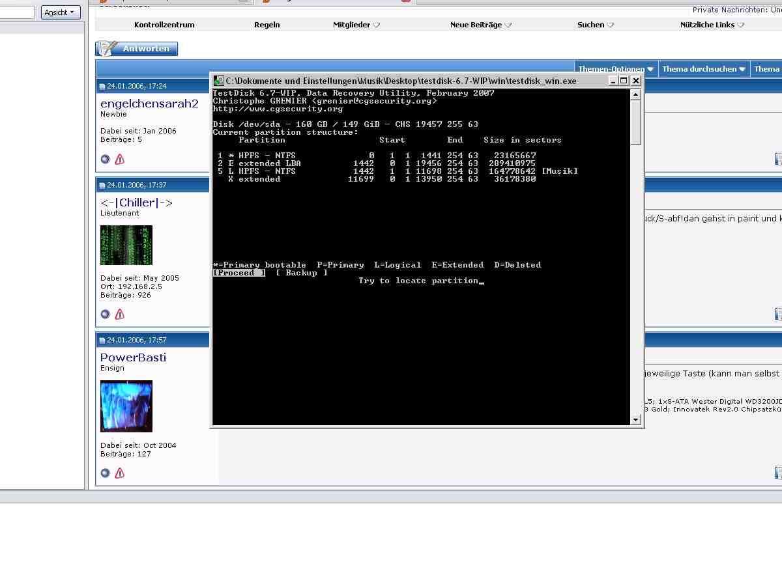Expand the Neue Beiträge menu

click(x=481, y=25)
